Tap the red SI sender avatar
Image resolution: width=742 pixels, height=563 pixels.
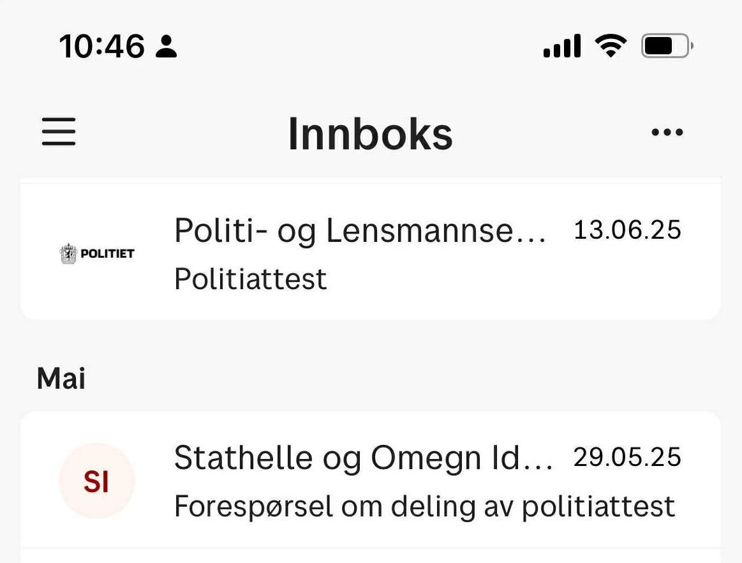pos(96,481)
